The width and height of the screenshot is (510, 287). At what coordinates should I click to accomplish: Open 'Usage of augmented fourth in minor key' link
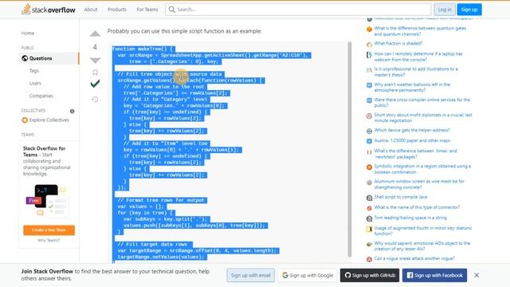[423, 230]
